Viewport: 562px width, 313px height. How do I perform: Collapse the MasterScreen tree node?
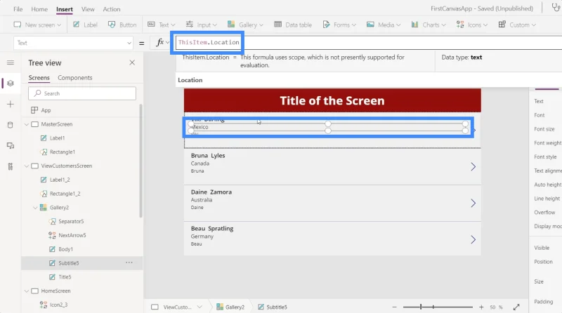(x=27, y=124)
